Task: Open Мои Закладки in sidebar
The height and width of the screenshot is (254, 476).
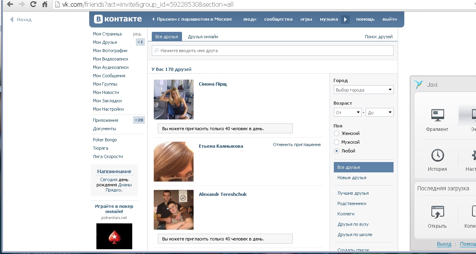Action: [x=107, y=100]
